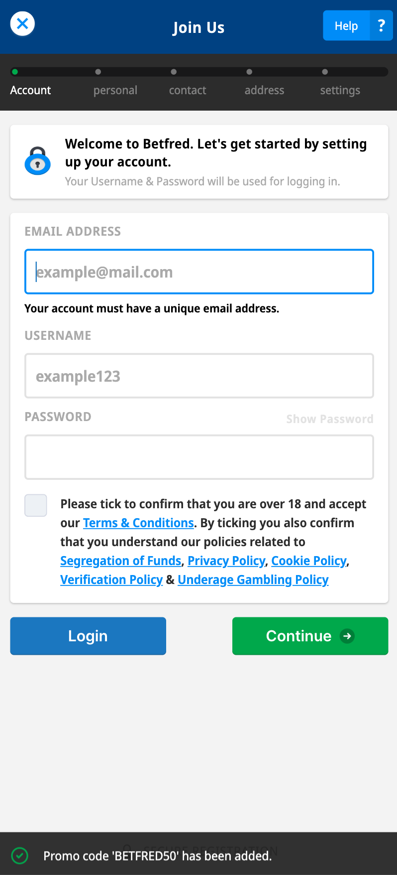Focus the email address input field
The image size is (397, 875).
[199, 272]
